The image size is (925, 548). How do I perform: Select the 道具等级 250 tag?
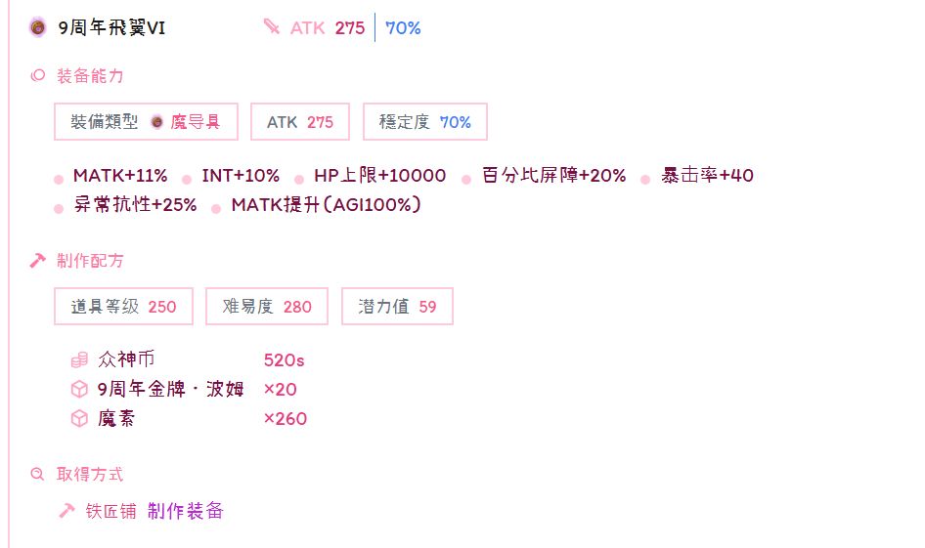click(x=123, y=307)
